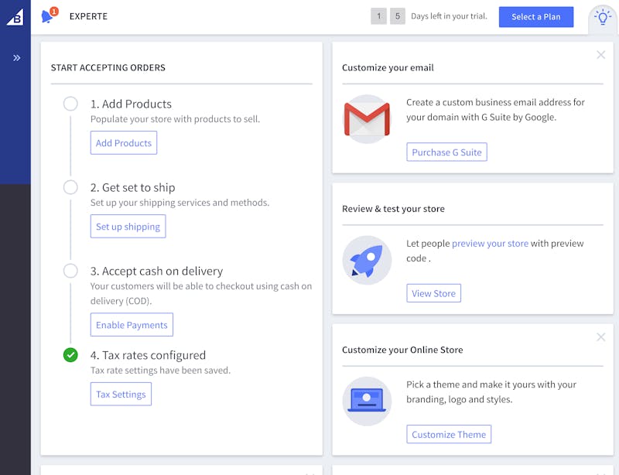The height and width of the screenshot is (475, 619).
Task: Click the Customize Theme button
Action: pos(449,434)
